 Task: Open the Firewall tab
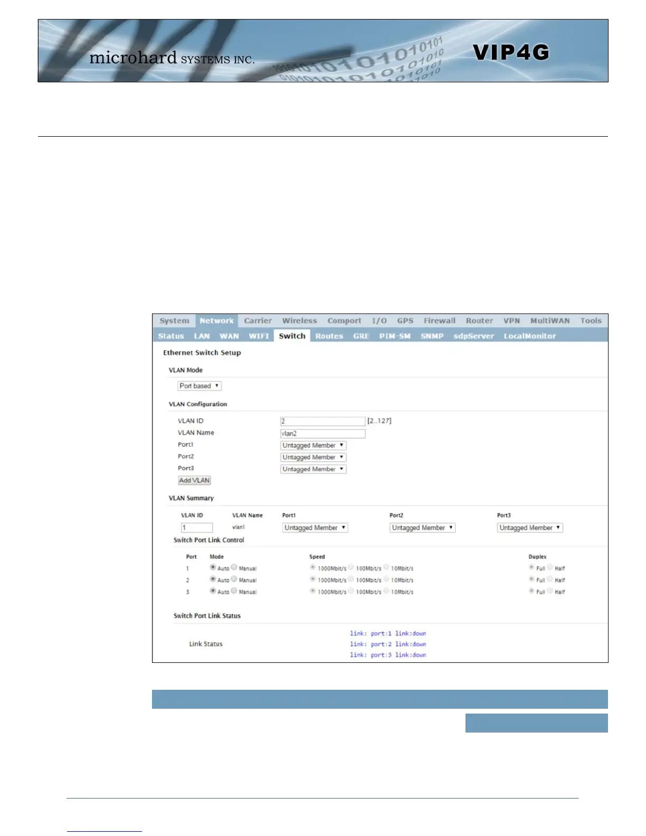(439, 321)
